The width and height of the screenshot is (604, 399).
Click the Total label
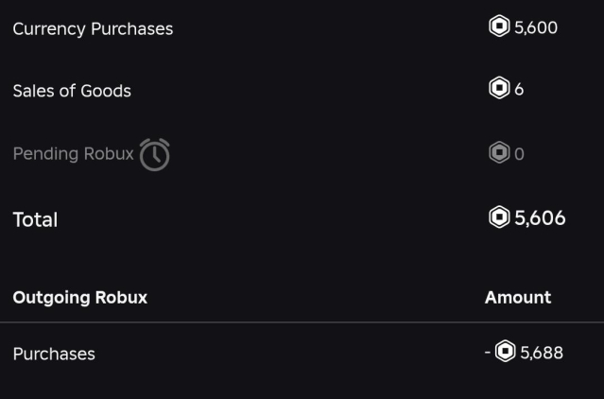point(35,219)
